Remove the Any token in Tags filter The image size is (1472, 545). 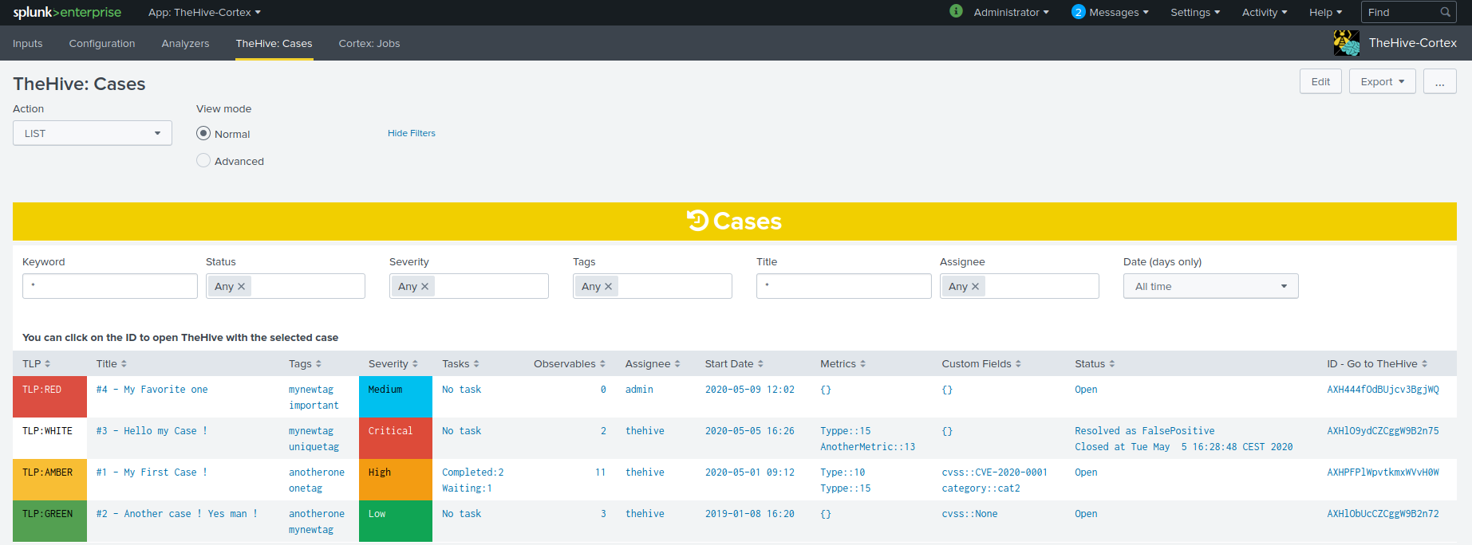(x=609, y=286)
